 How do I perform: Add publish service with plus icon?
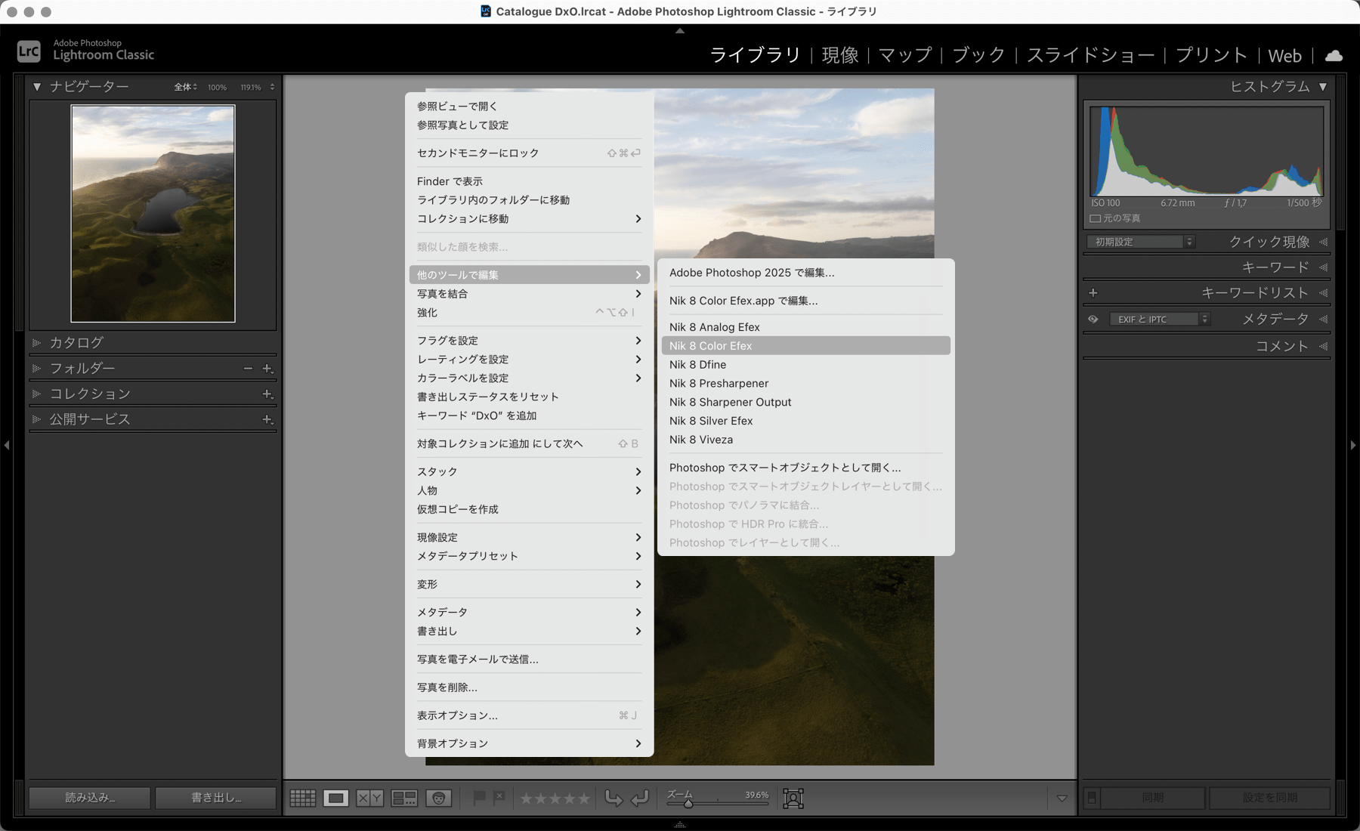pyautogui.click(x=267, y=419)
